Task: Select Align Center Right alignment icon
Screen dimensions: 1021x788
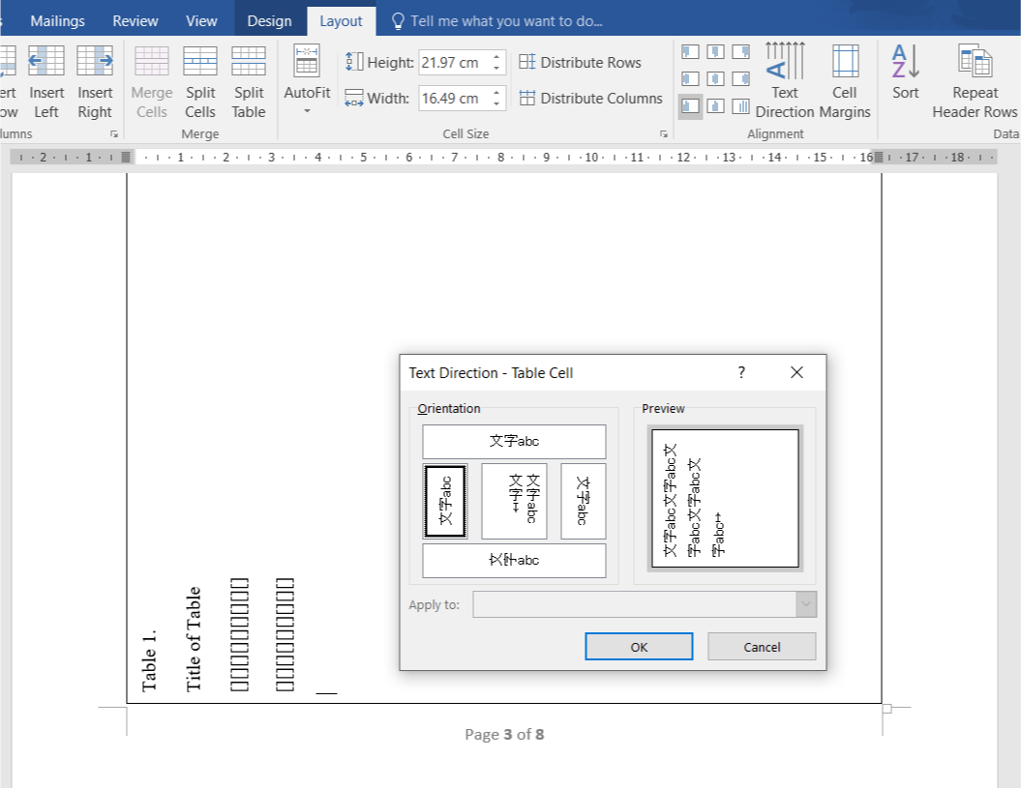Action: pyautogui.click(x=741, y=78)
